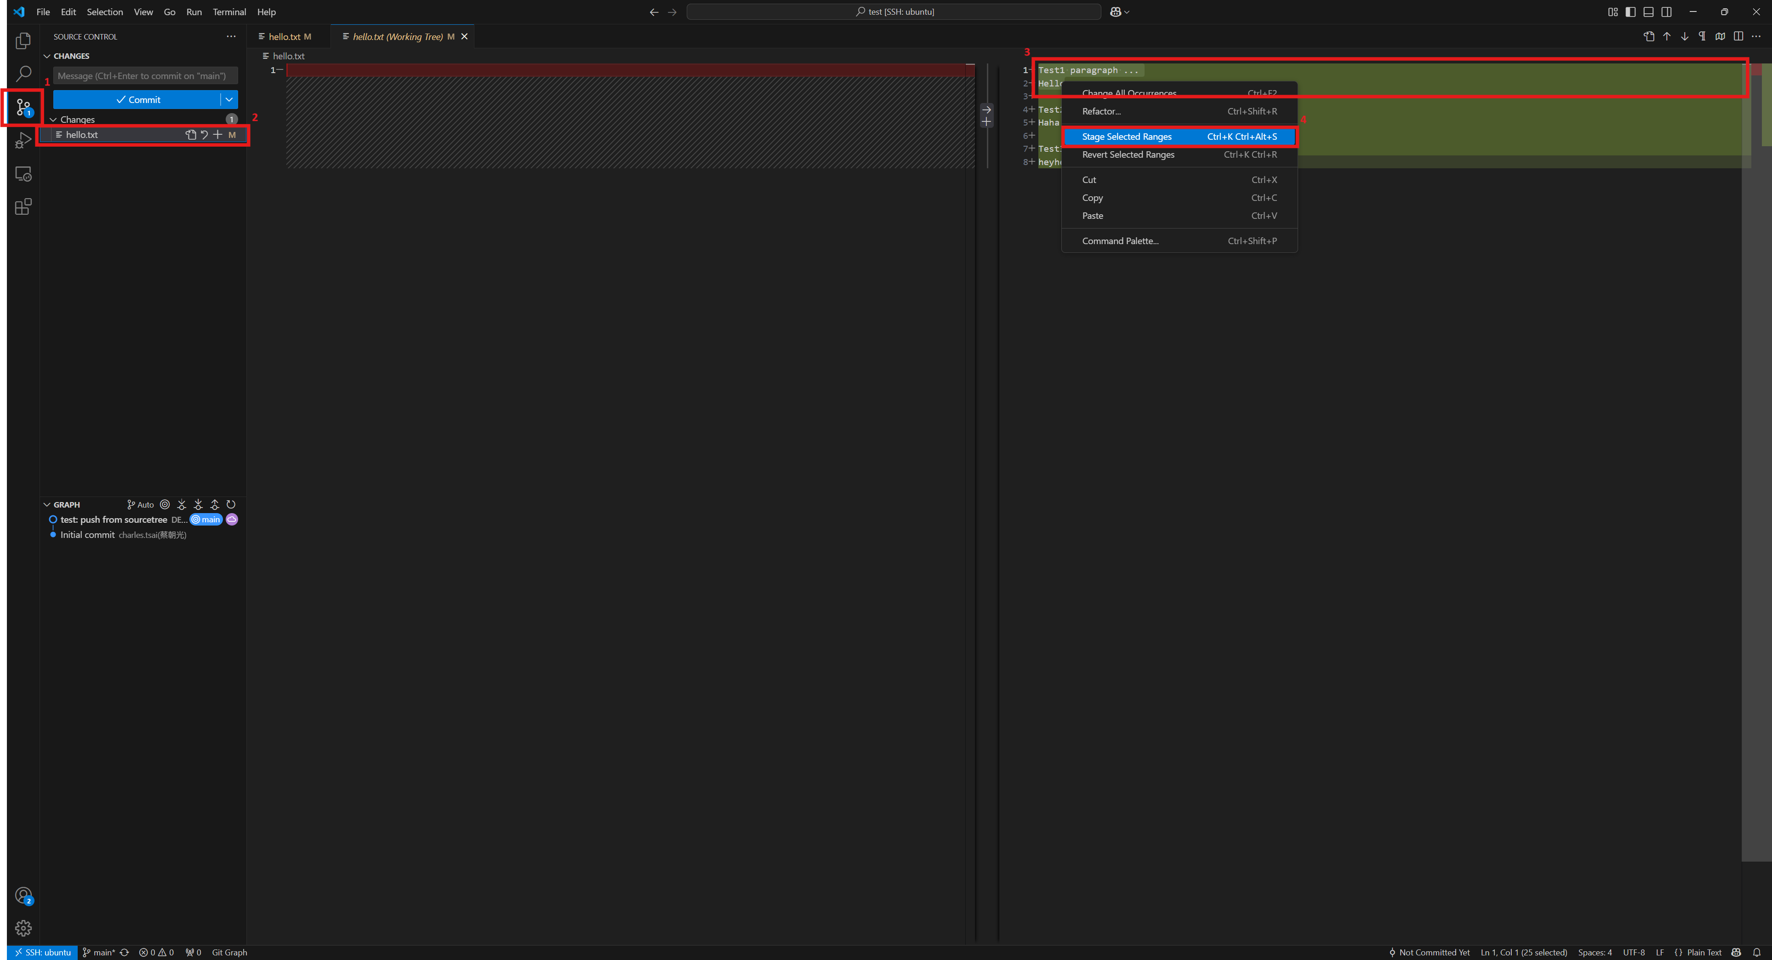Refresh the Git Graph panel
Viewport: 1772px width, 960px height.
231,504
